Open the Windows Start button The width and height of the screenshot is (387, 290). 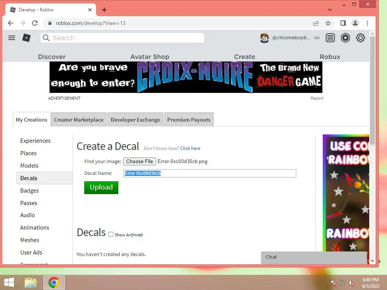pyautogui.click(x=9, y=282)
